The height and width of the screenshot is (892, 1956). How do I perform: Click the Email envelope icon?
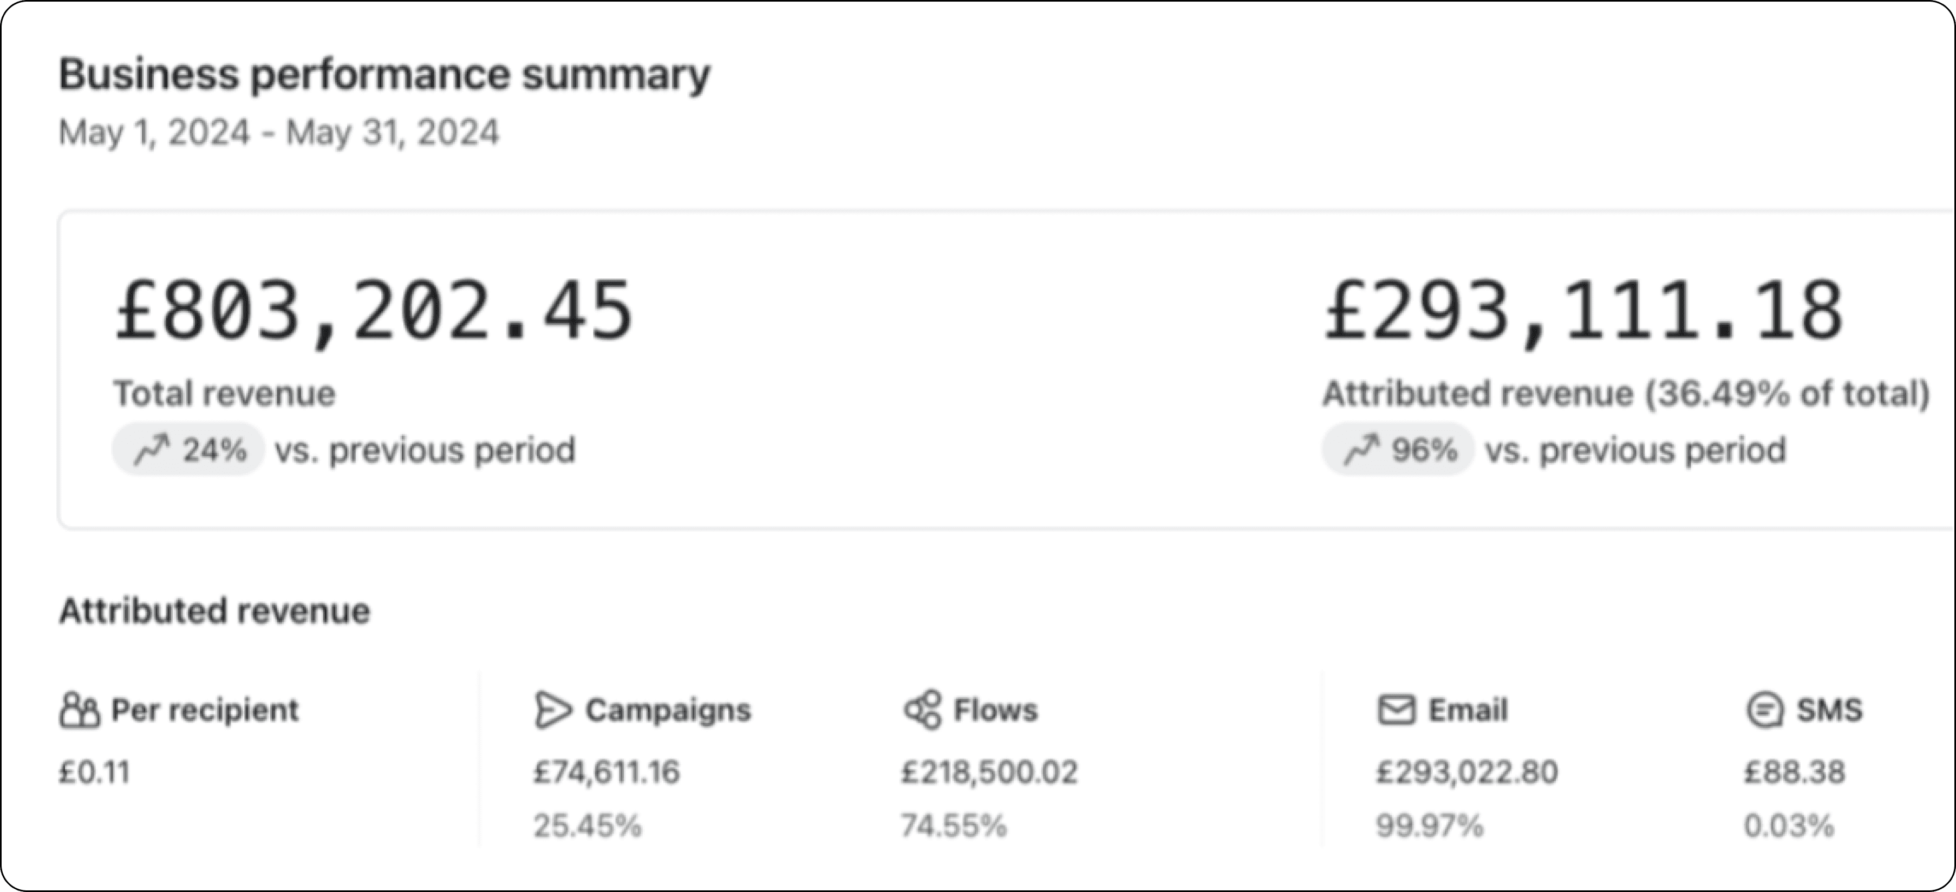tap(1397, 711)
